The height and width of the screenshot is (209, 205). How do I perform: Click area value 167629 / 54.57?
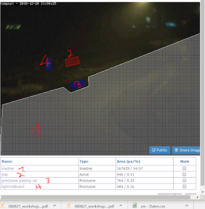130,168
